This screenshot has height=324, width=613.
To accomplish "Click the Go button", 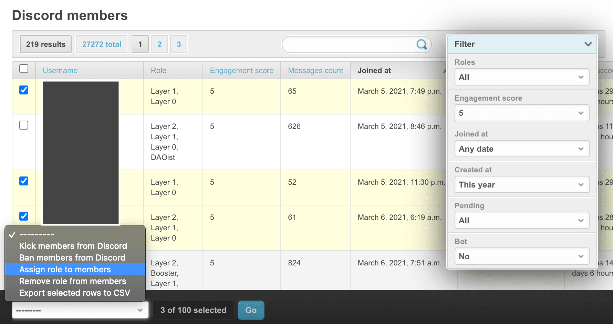I will [x=251, y=310].
